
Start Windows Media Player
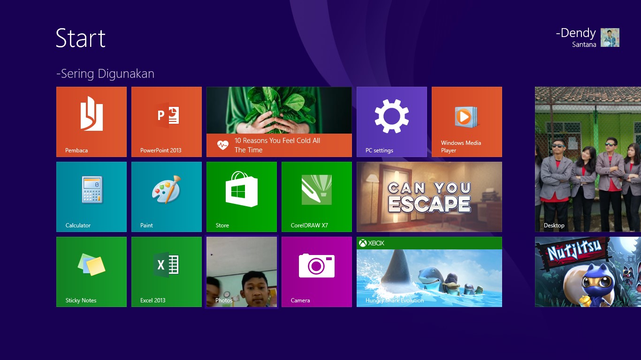466,121
